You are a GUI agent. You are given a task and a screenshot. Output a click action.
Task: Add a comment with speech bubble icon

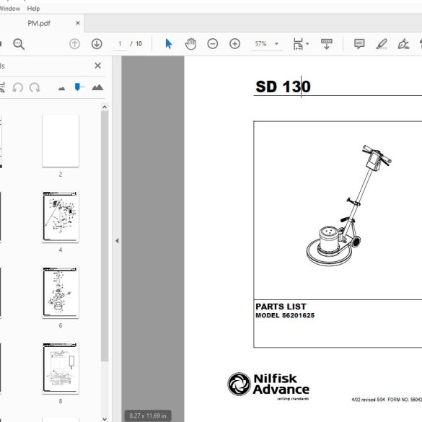click(x=359, y=44)
